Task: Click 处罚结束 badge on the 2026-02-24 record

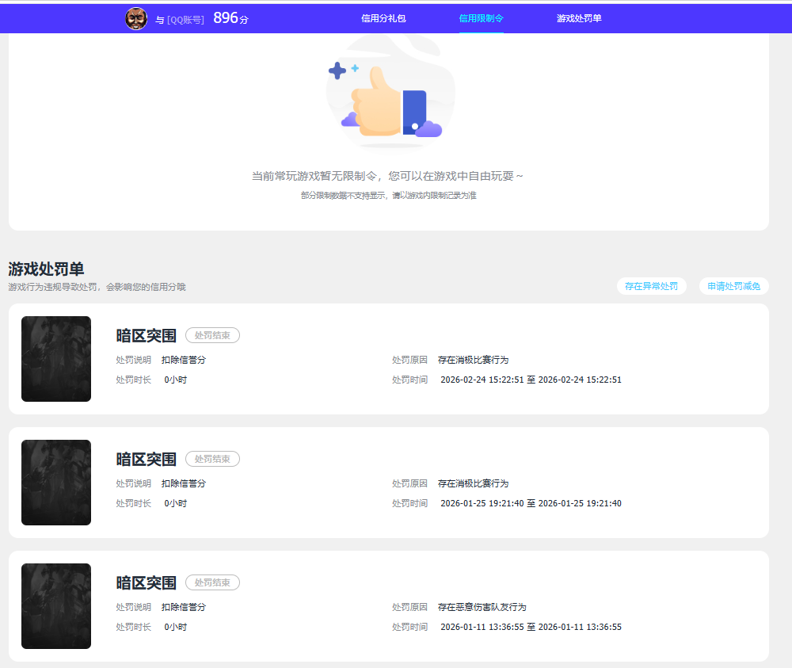Action: 212,335
